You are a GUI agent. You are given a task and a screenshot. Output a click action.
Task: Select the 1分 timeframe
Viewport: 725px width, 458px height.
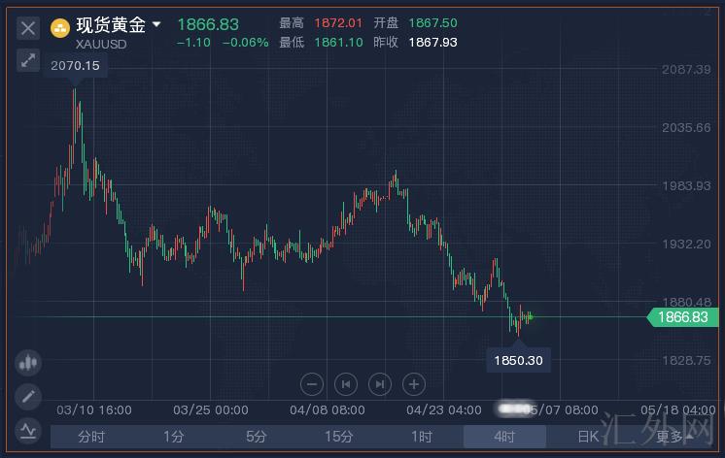tap(173, 438)
